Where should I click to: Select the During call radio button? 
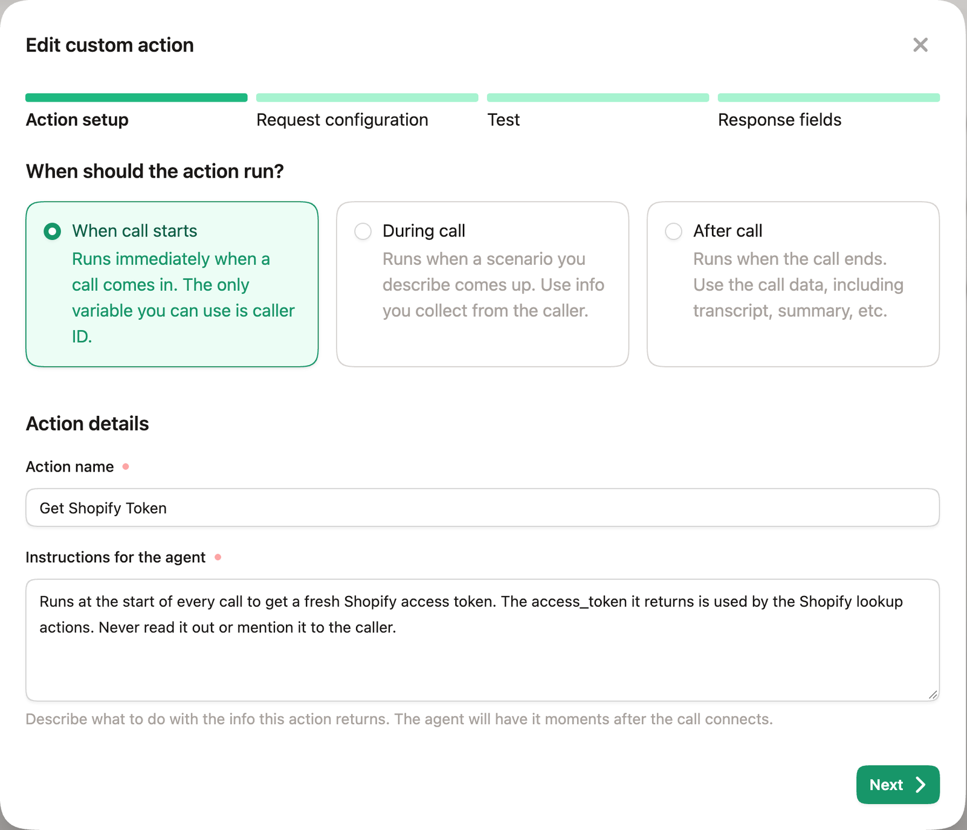[x=363, y=232]
